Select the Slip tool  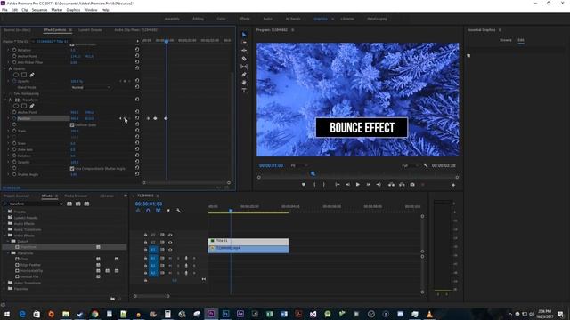click(244, 67)
